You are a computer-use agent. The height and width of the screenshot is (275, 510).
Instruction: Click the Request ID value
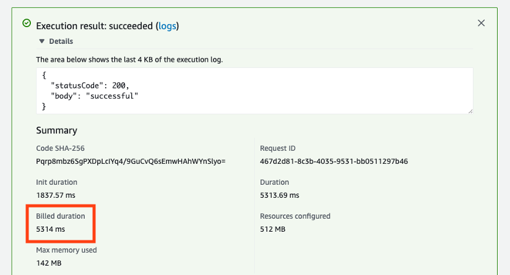tap(334, 161)
